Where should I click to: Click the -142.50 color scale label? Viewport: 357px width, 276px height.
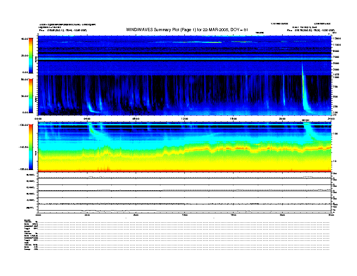(23, 147)
